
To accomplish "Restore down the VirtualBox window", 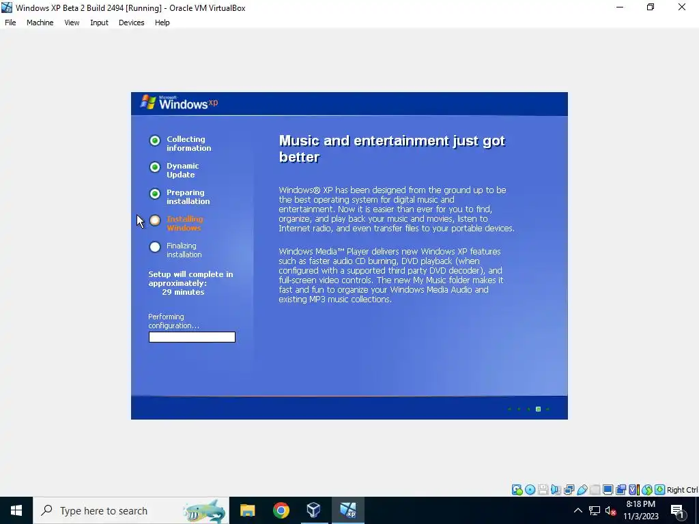I will [651, 7].
